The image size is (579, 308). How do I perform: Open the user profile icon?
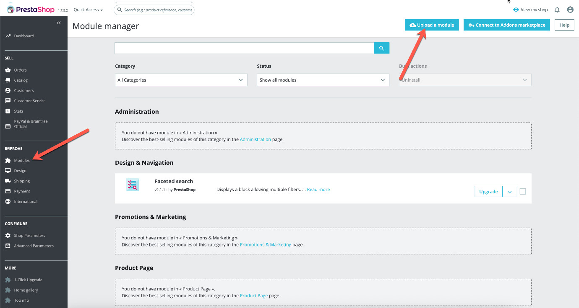(x=570, y=9)
